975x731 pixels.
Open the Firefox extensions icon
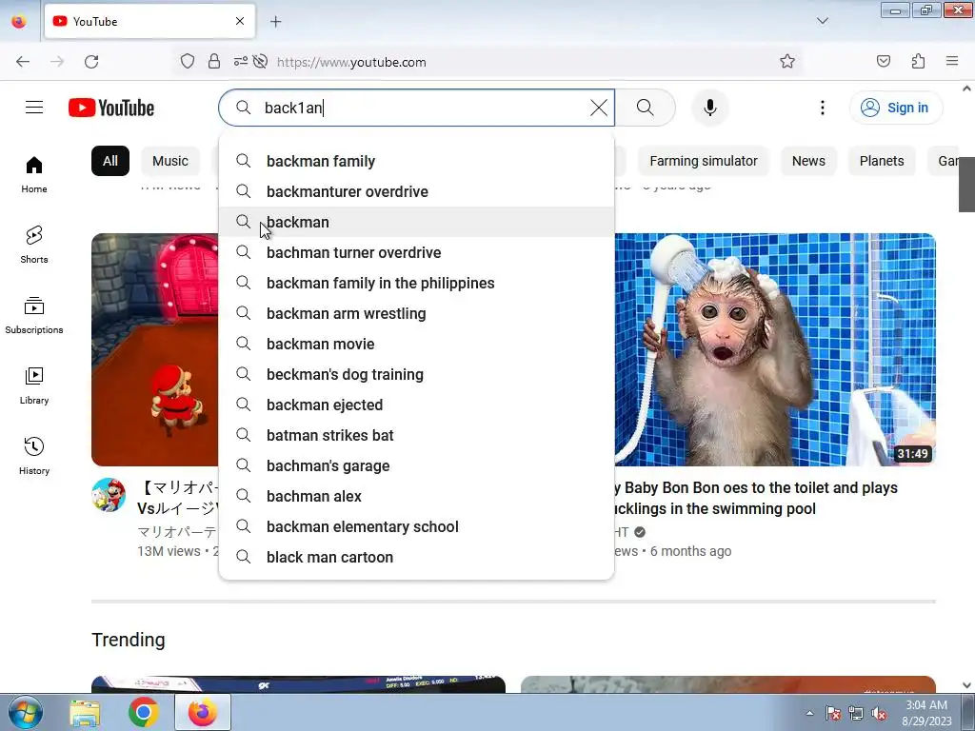(x=918, y=62)
